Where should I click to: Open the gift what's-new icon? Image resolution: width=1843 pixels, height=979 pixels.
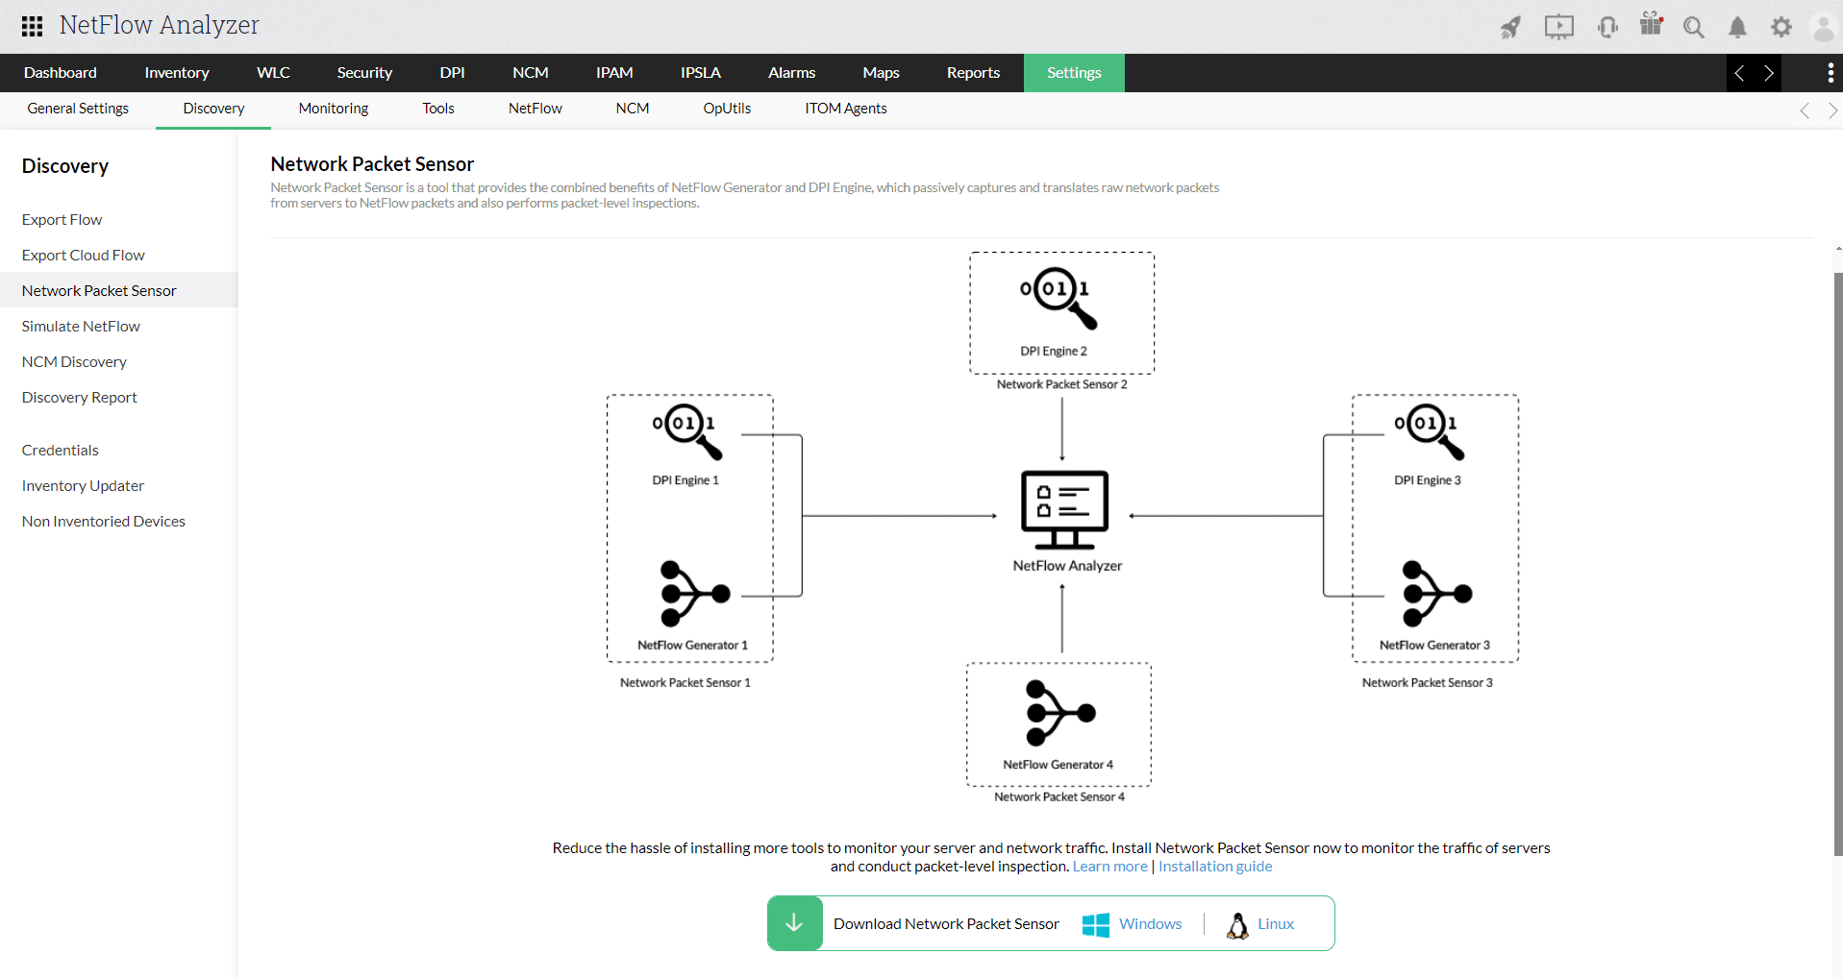point(1652,24)
